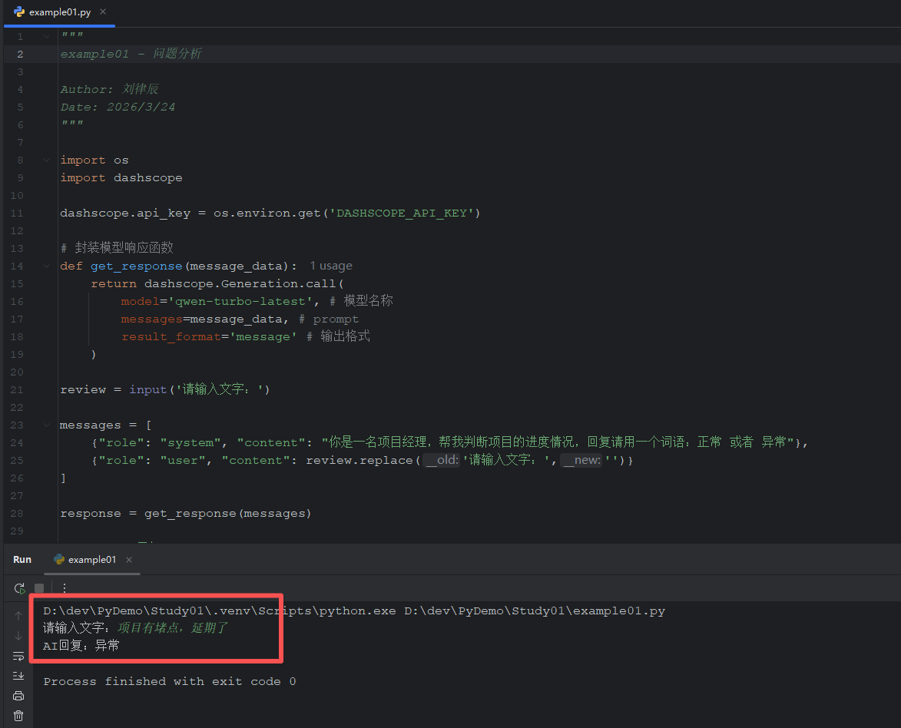Click line number 11 in the gutter

pyautogui.click(x=17, y=213)
